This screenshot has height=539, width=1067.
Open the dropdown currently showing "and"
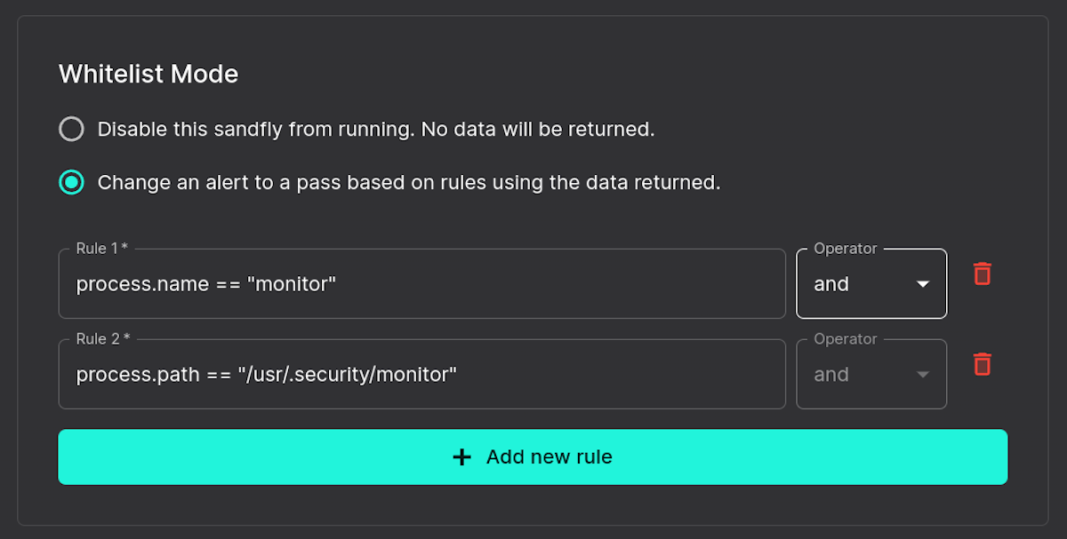coord(871,283)
